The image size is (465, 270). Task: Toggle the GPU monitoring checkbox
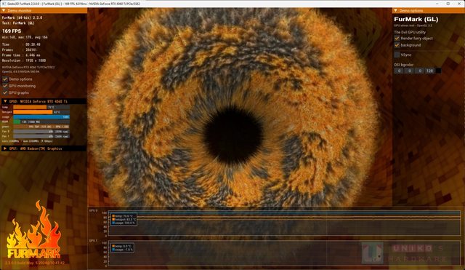click(x=5, y=86)
